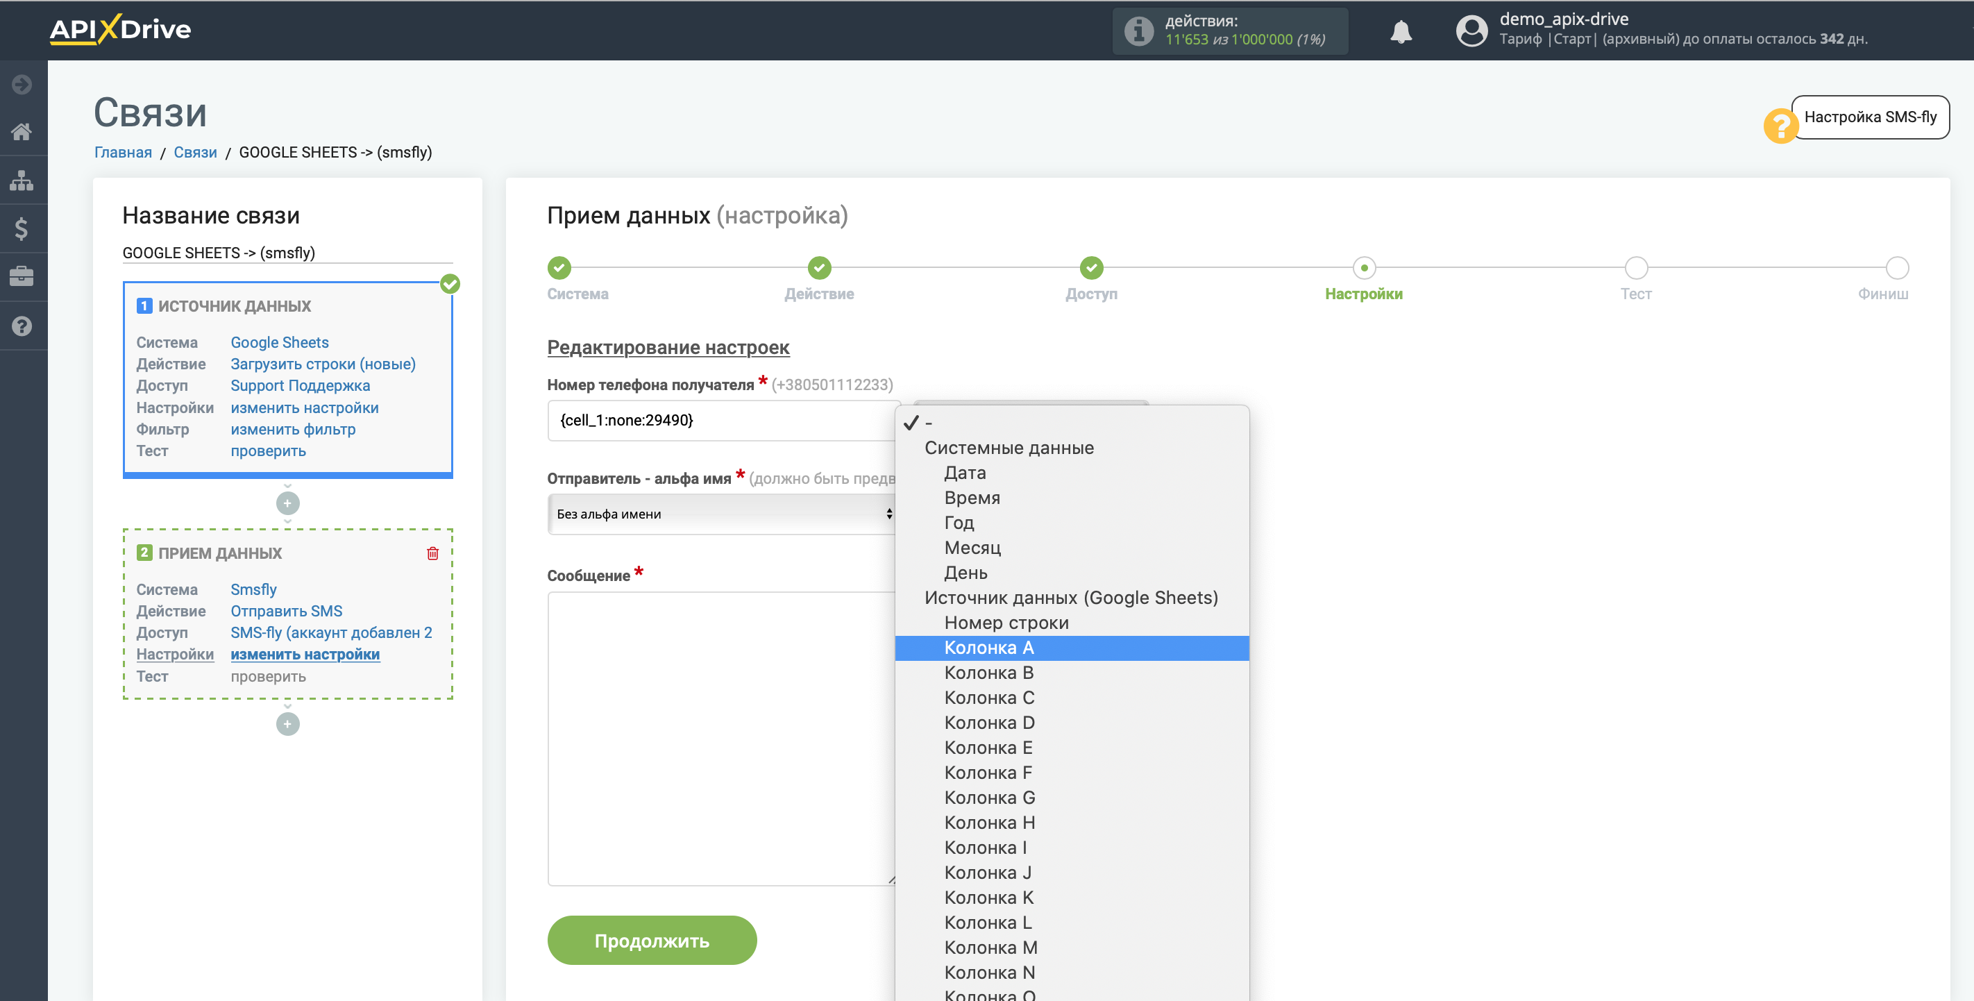Screen dimensions: 1974x1001
Task: Click the Сообщение message textarea
Action: coord(722,739)
